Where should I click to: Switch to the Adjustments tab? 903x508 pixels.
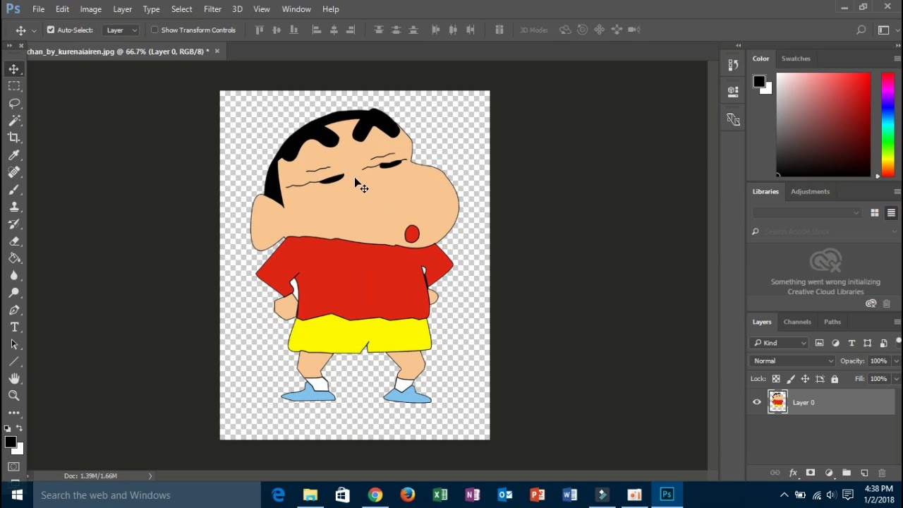(810, 191)
